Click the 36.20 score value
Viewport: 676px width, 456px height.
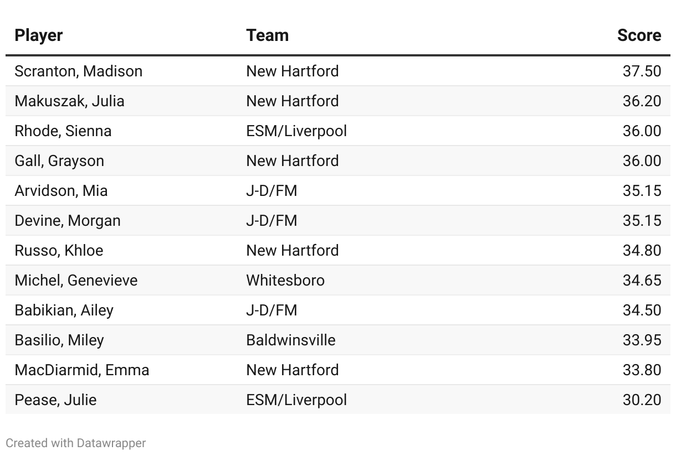[x=642, y=101]
